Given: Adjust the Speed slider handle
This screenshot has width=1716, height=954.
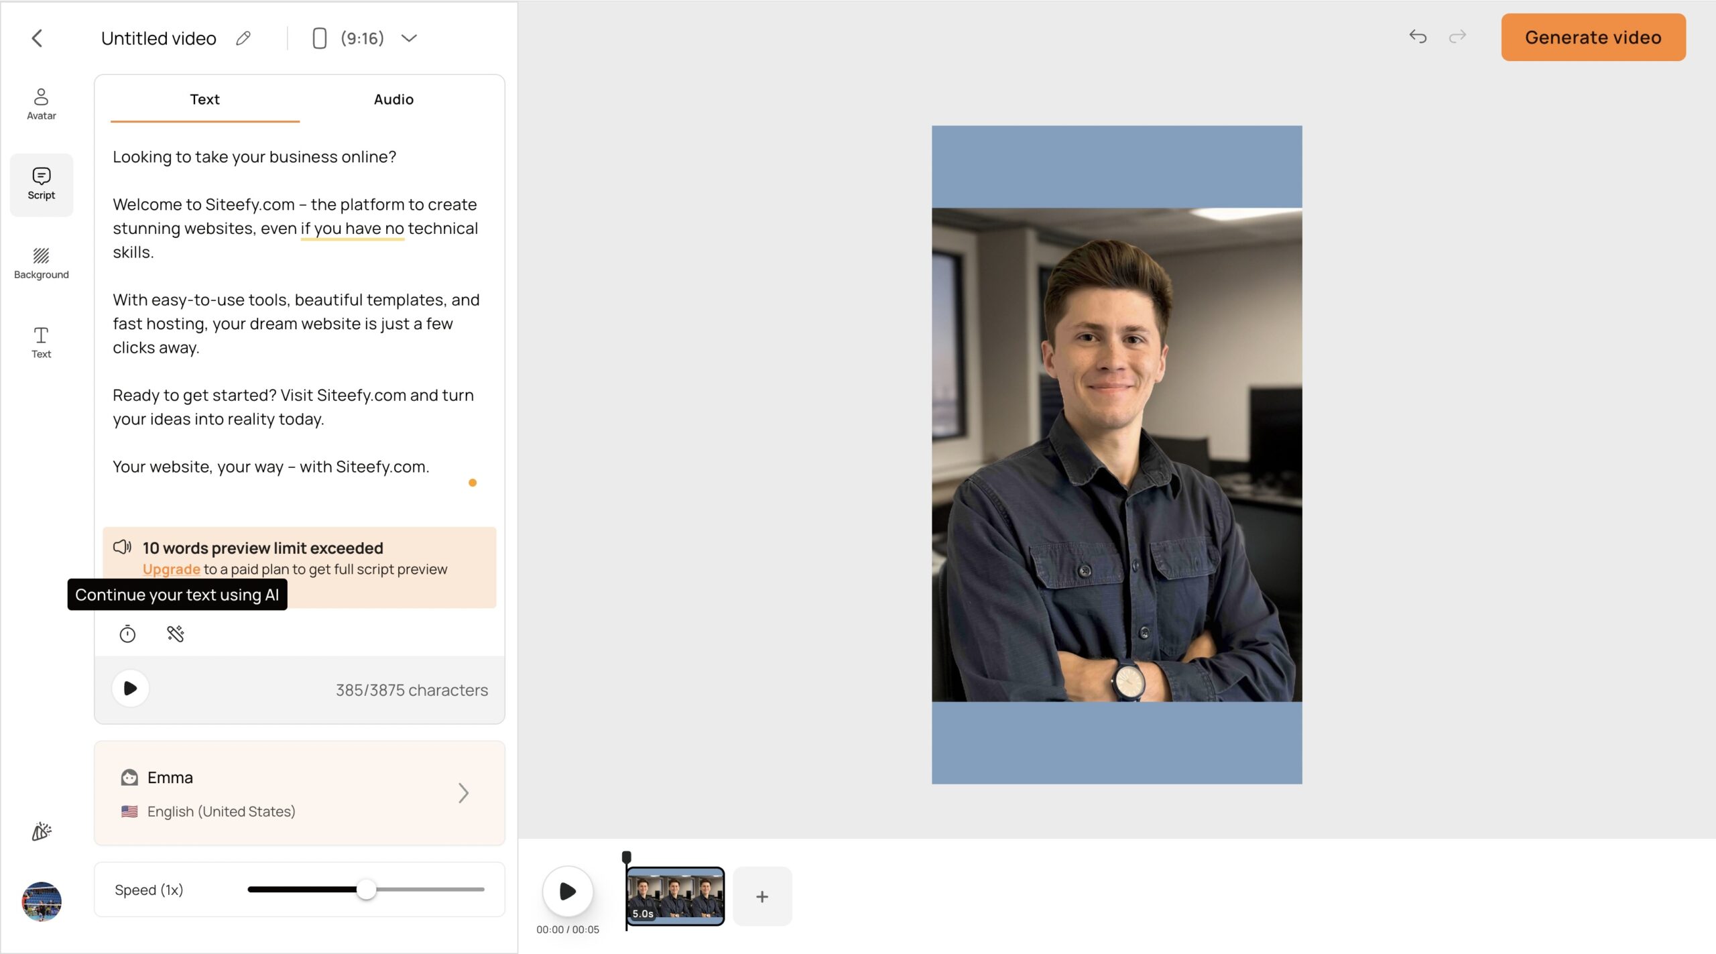Looking at the screenshot, I should [x=366, y=890].
